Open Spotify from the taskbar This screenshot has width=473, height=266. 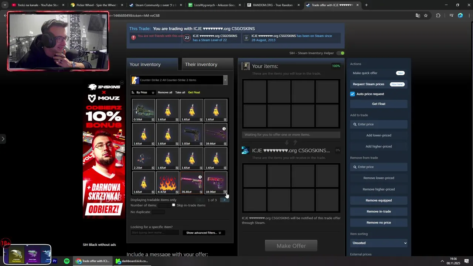(x=67, y=261)
